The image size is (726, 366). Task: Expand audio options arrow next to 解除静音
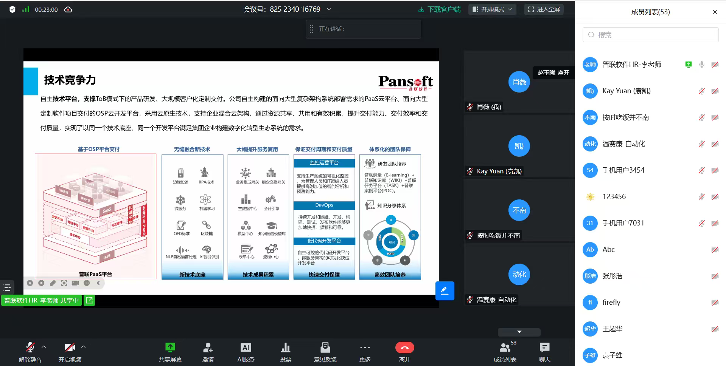pos(44,346)
